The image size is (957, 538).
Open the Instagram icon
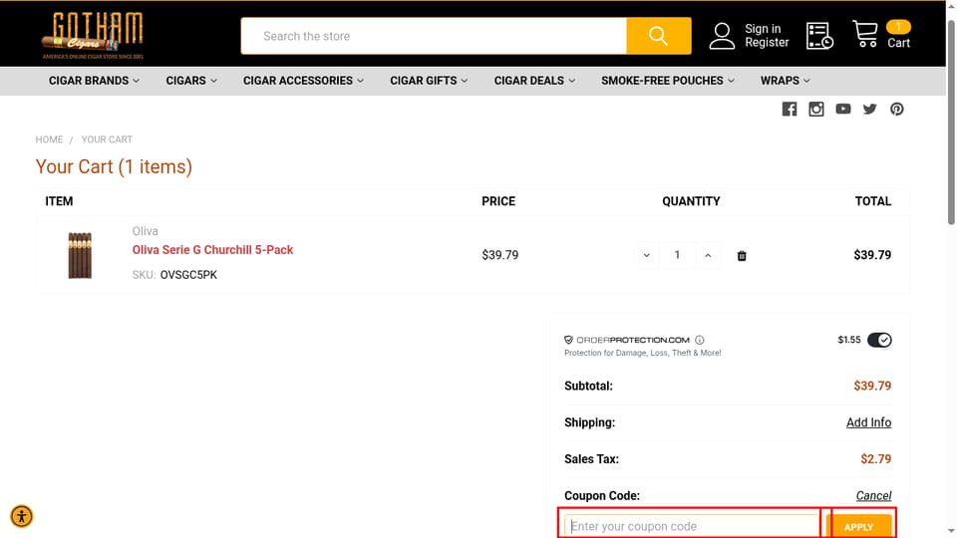(x=816, y=110)
